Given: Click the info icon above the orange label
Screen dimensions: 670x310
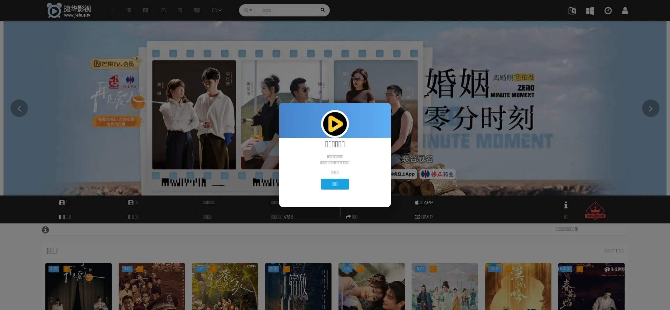Looking at the screenshot, I should pos(566,205).
